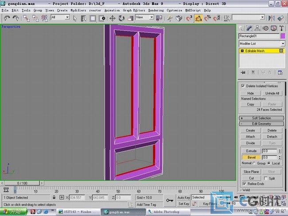The width and height of the screenshot is (288, 216).
Task: Toggle the Refine Ends checkbox
Action: [x=244, y=184]
